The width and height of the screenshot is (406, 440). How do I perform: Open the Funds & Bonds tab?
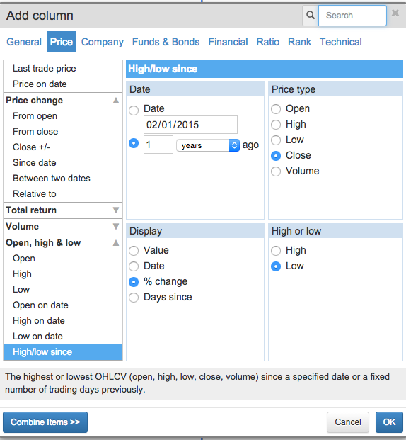[166, 42]
